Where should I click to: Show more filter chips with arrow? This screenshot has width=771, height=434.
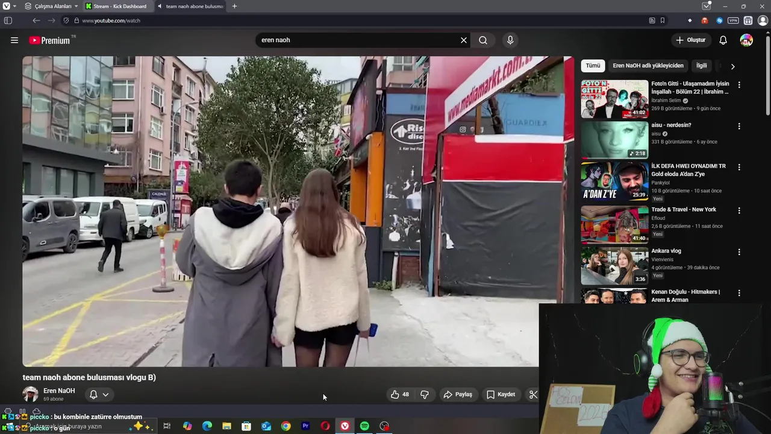(732, 66)
